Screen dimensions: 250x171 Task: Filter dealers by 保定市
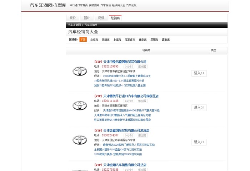pos(143,40)
